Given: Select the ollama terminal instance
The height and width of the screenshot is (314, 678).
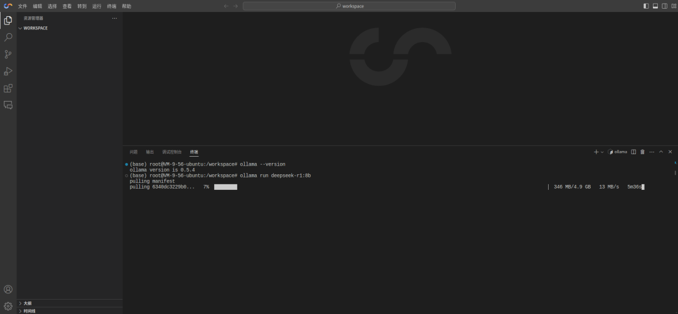Looking at the screenshot, I should coord(618,152).
